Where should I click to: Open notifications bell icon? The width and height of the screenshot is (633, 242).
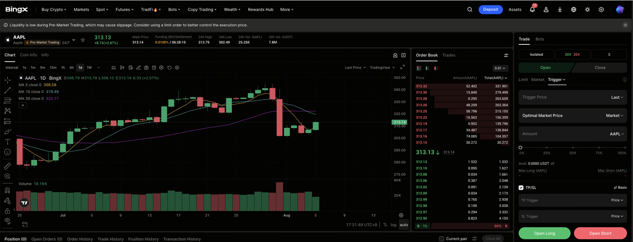pyautogui.click(x=532, y=9)
